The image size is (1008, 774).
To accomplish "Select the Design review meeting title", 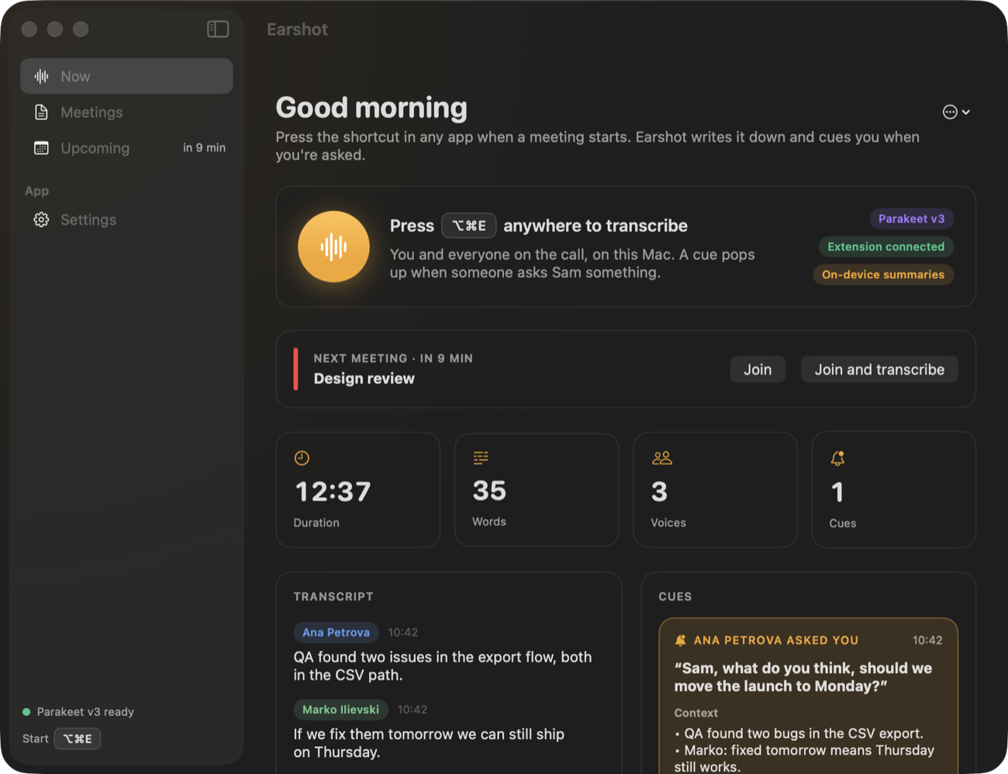I will pos(364,379).
